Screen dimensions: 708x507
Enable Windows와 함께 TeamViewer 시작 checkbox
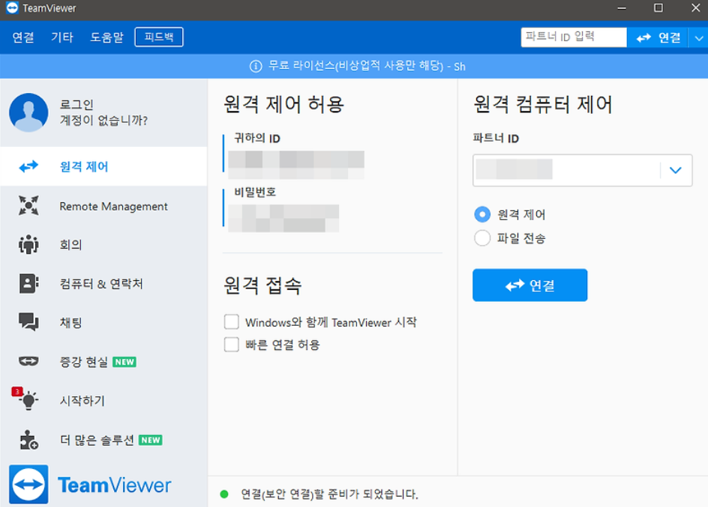coord(232,322)
